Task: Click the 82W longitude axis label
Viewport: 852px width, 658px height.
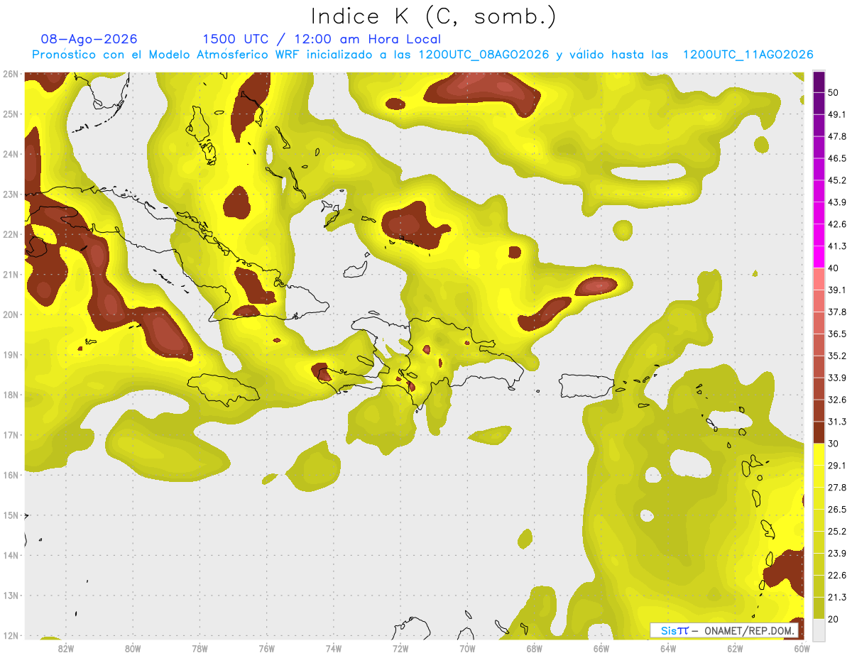Action: (66, 648)
